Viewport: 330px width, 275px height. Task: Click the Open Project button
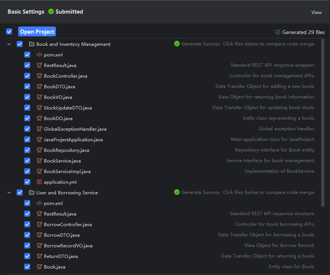[x=37, y=32]
